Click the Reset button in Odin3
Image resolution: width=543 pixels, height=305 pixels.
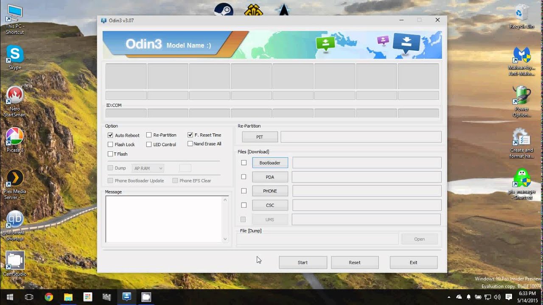pos(355,262)
